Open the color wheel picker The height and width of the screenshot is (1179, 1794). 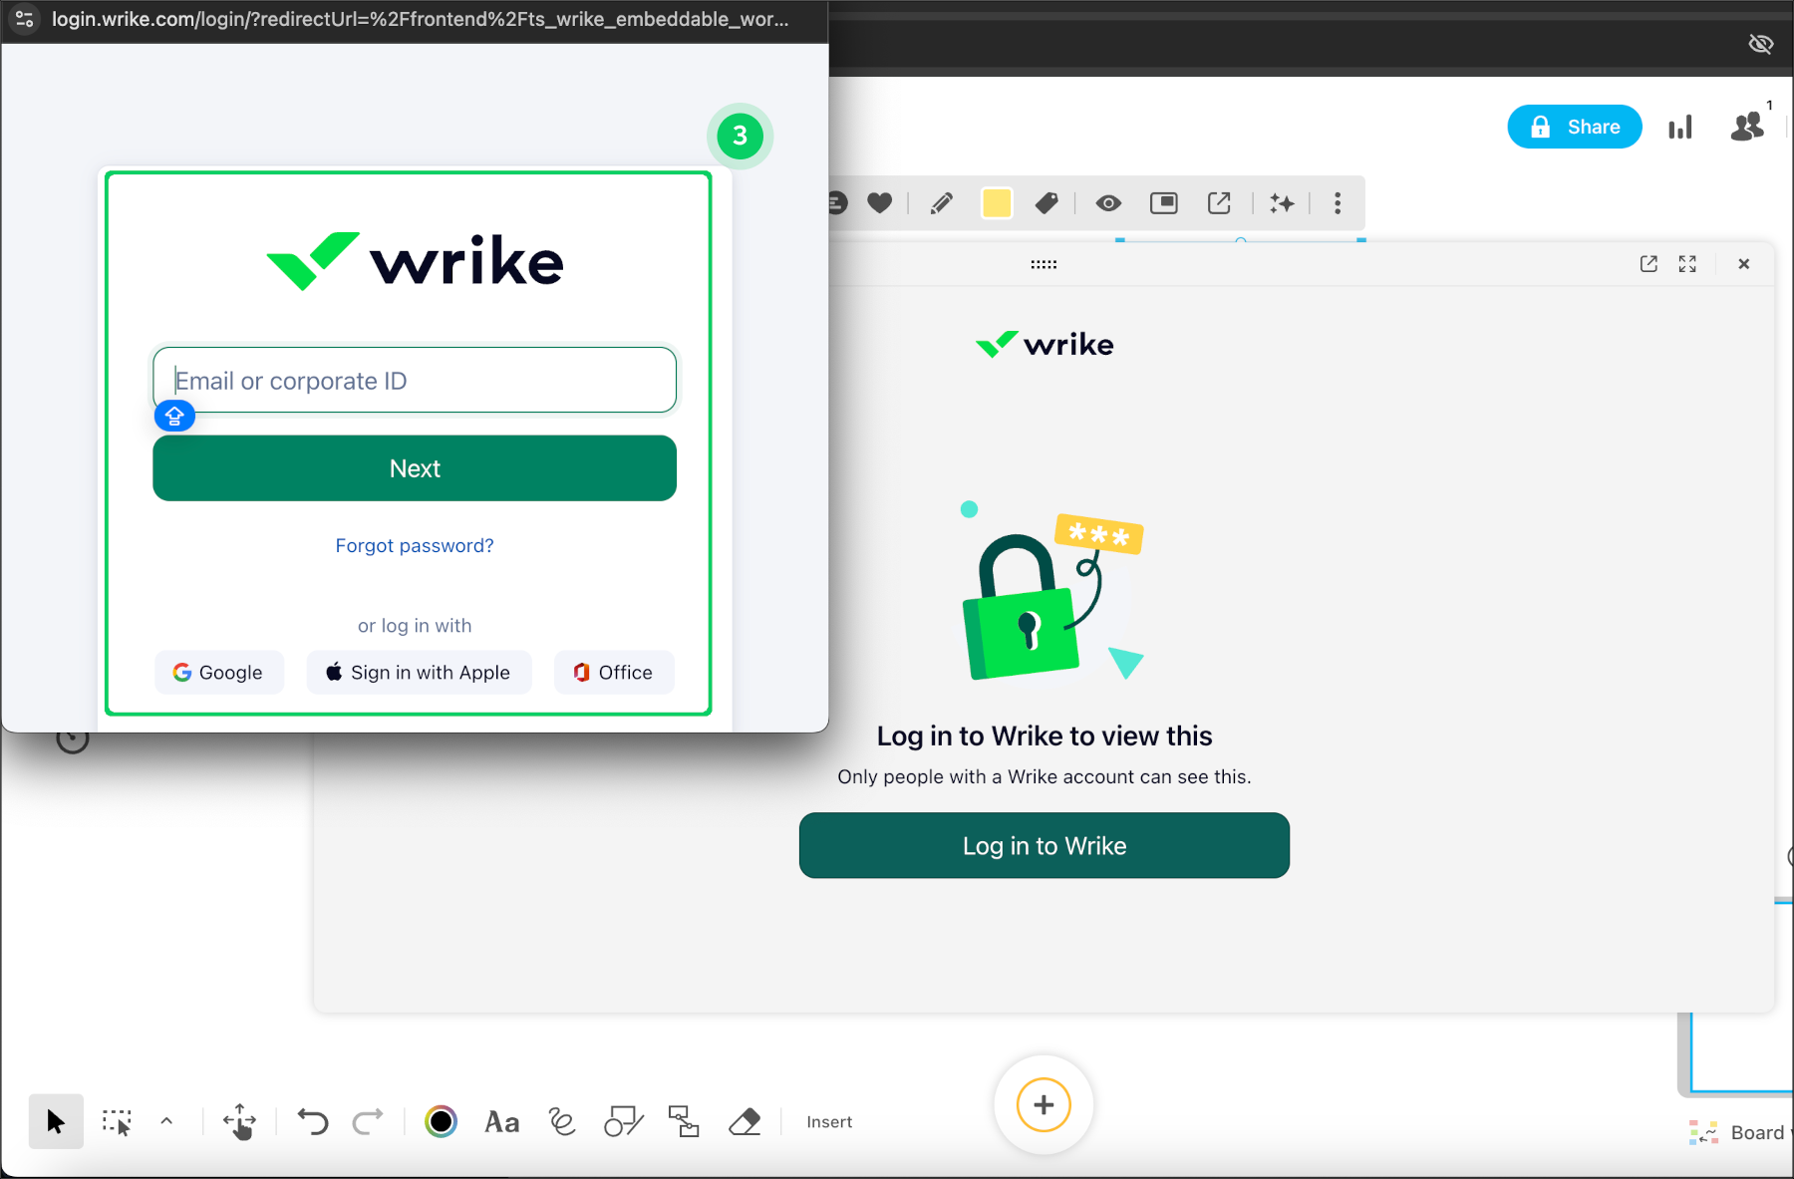[x=441, y=1121]
